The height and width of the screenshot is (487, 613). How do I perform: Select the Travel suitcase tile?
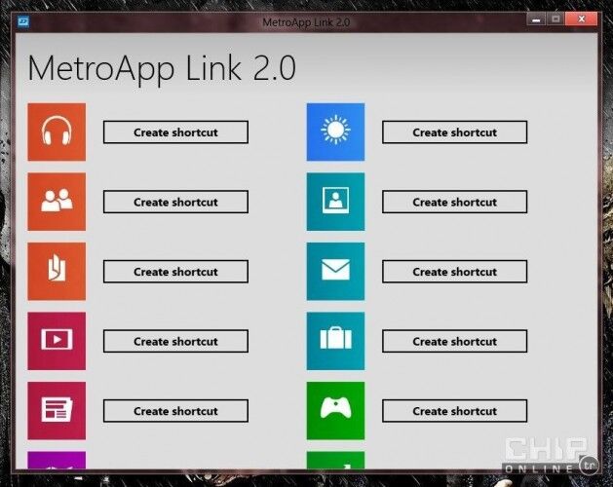coord(335,341)
